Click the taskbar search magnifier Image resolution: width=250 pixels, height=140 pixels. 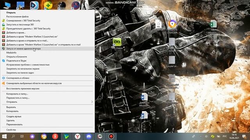(x=13, y=136)
